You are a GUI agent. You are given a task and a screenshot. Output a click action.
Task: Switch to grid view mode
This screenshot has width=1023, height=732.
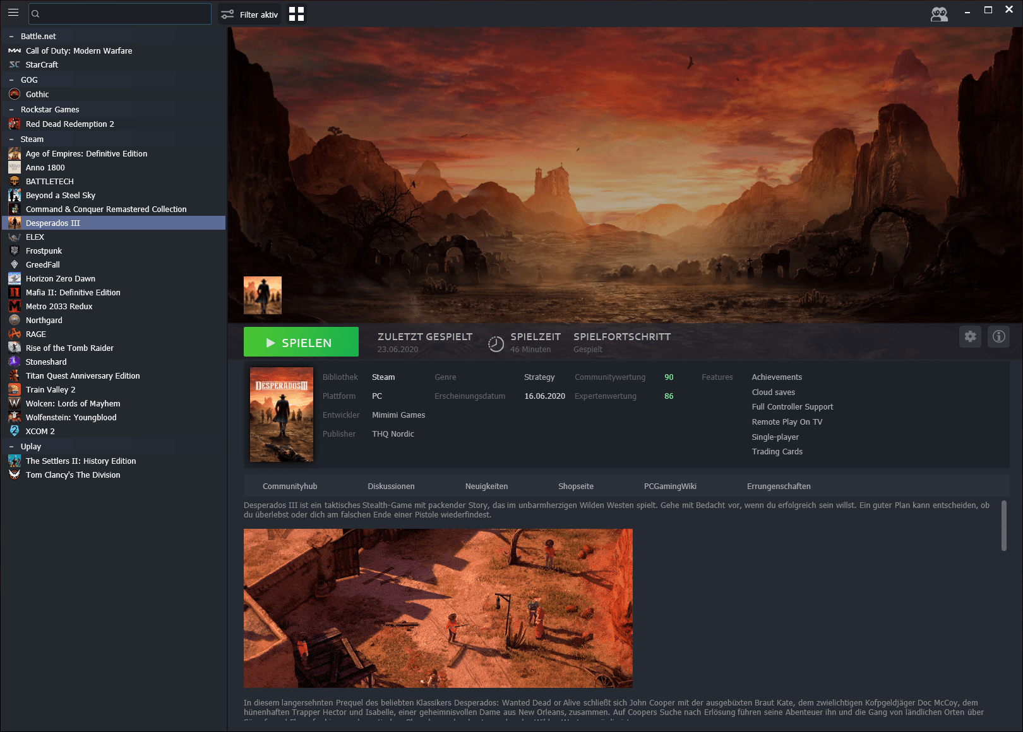296,14
